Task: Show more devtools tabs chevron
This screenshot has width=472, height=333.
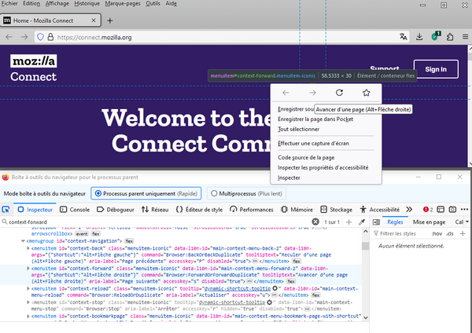Action: [409, 210]
